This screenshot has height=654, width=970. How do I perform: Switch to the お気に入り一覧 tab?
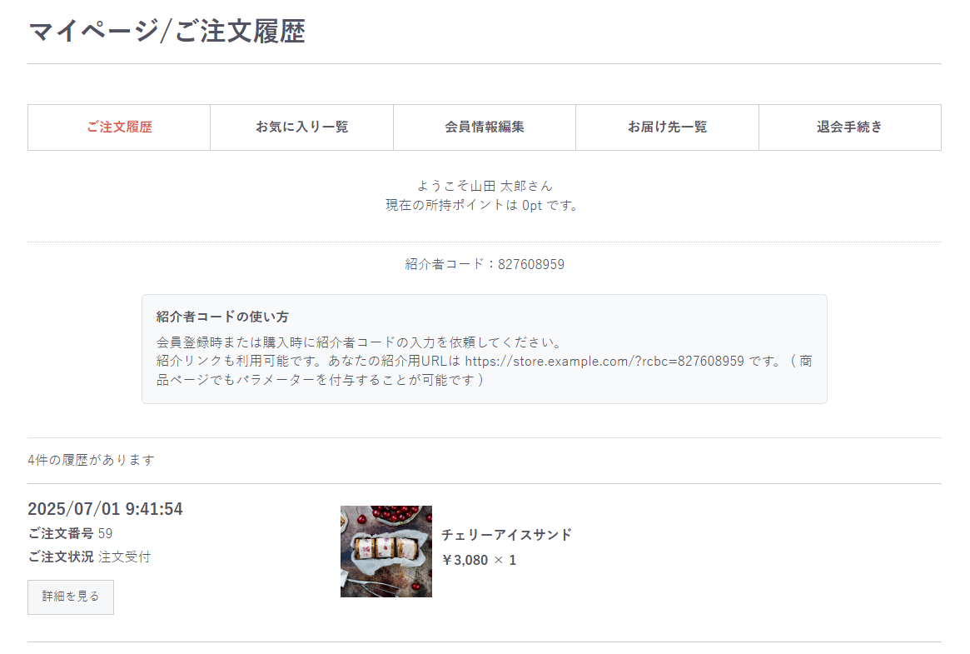click(301, 127)
